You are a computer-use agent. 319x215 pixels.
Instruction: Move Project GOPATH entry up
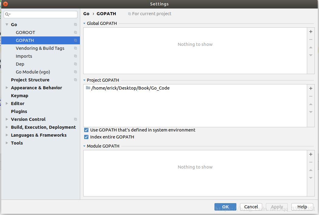(311, 104)
